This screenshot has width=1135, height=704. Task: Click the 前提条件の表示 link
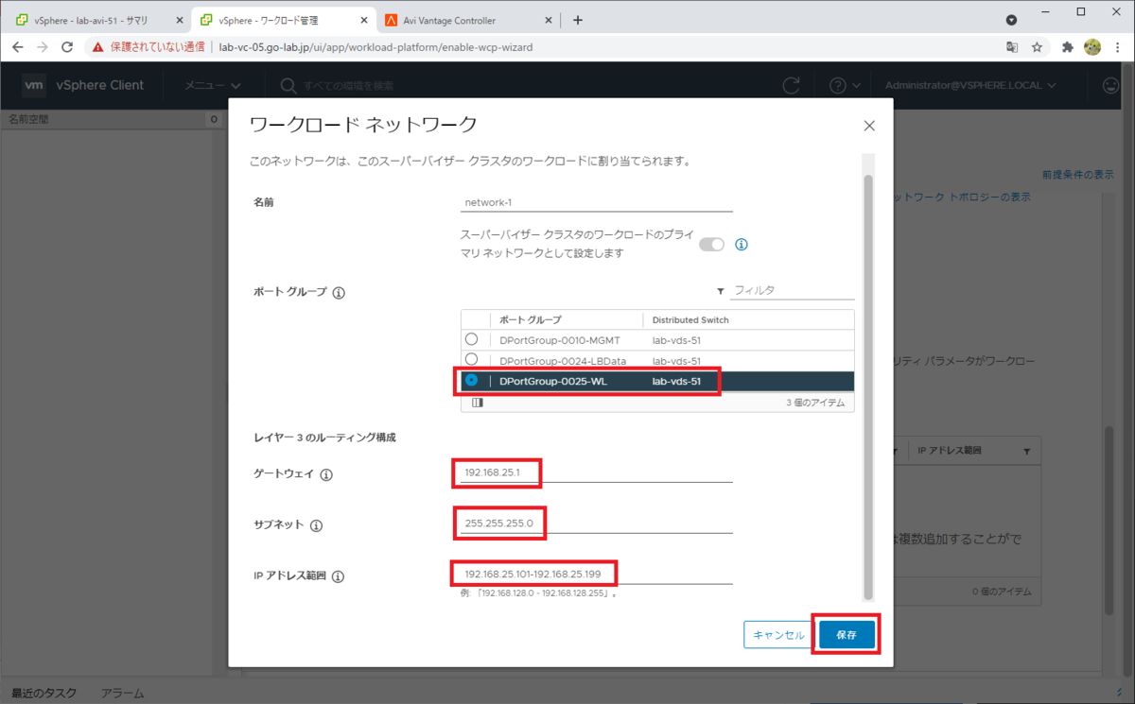[x=1078, y=175]
